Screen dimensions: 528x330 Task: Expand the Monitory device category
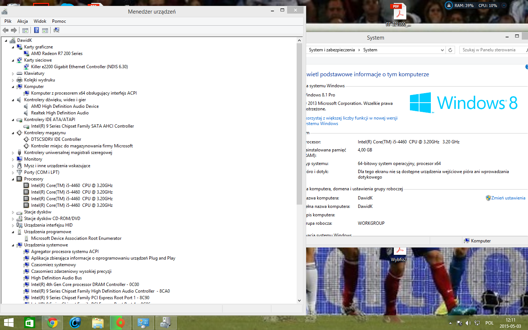[13, 159]
